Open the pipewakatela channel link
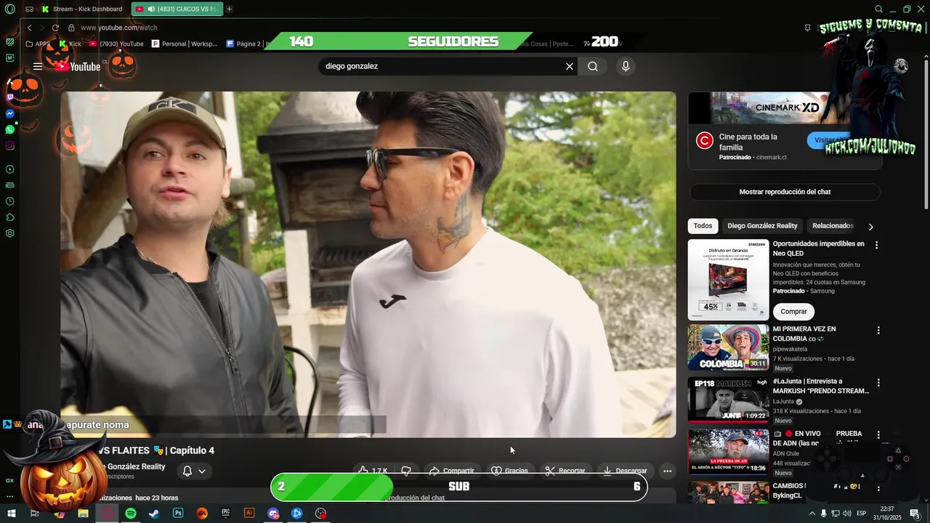 tap(790, 349)
